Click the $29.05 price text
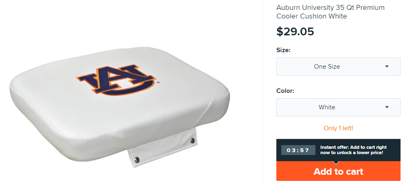The height and width of the screenshot is (185, 410). click(x=295, y=32)
